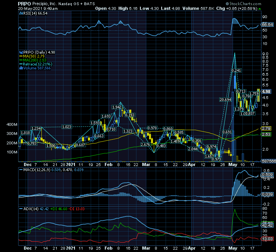Click the Precipio, Inc. company name

coord(44,4)
